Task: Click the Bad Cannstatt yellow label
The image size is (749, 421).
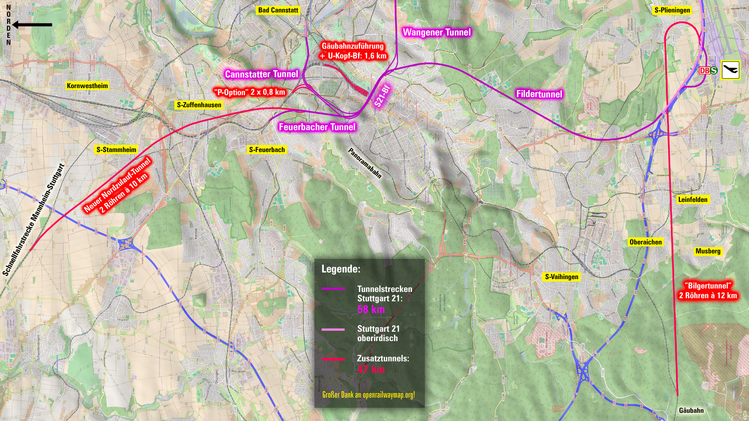Action: click(x=278, y=10)
